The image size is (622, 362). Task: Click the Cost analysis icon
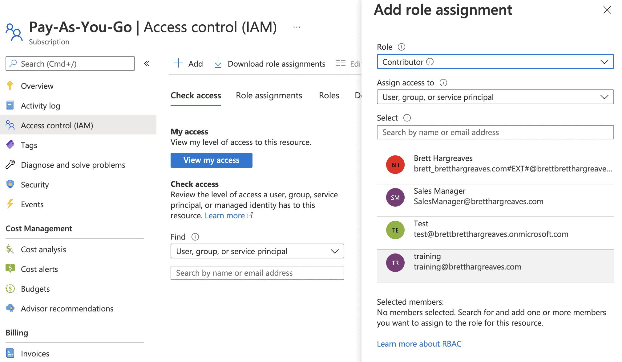(x=10, y=249)
